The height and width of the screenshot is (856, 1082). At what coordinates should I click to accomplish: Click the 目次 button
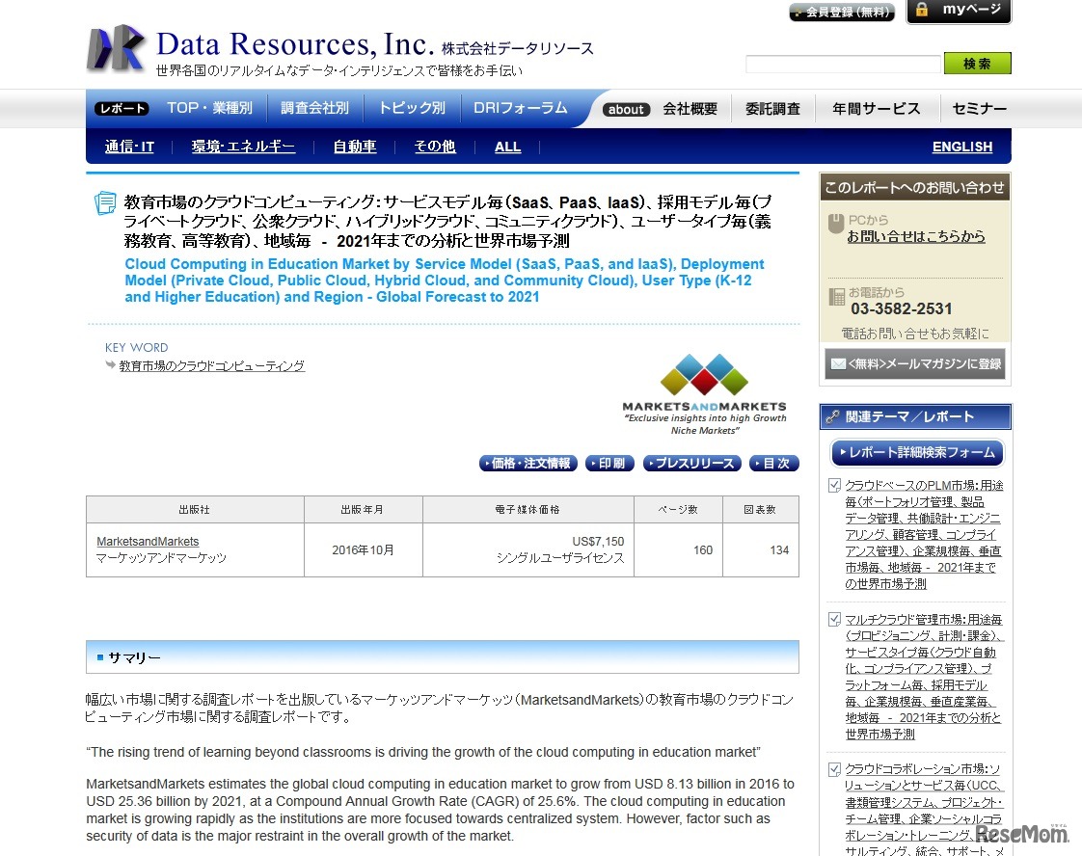pyautogui.click(x=774, y=464)
